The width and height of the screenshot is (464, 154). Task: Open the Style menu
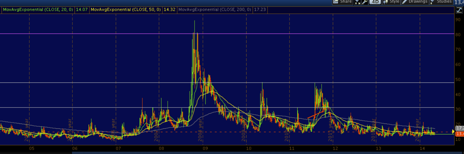[x=391, y=2]
